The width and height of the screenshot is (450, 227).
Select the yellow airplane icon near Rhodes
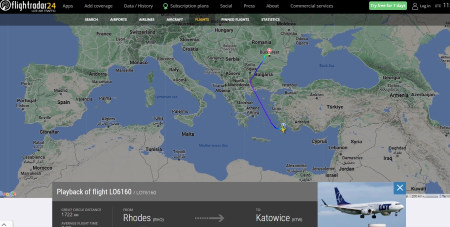[283, 130]
